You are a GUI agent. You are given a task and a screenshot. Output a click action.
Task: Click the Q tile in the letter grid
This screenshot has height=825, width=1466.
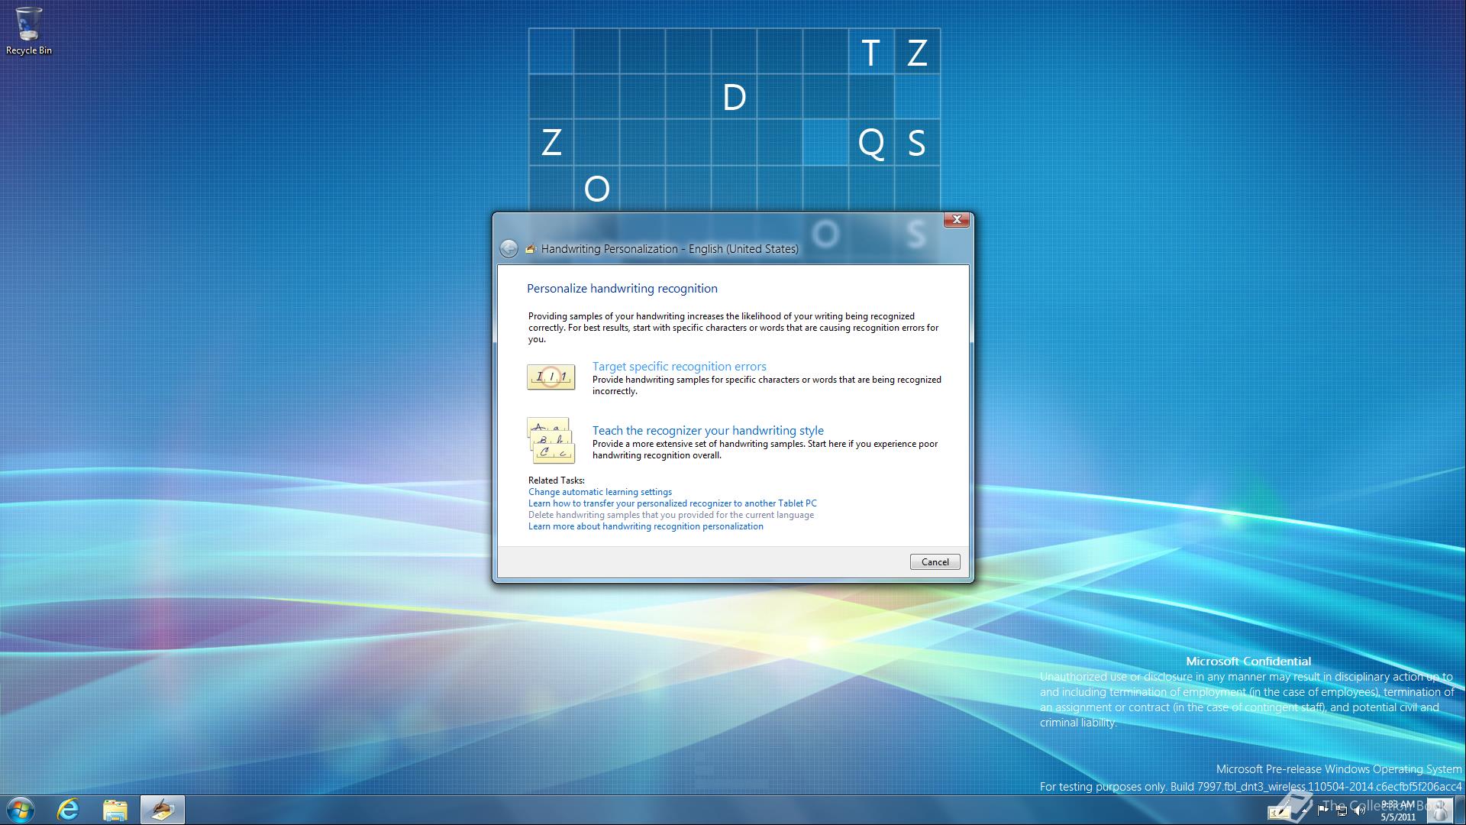coord(871,143)
